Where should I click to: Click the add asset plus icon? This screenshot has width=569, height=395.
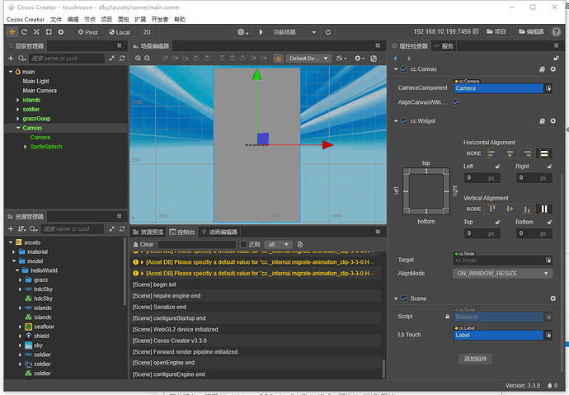coord(10,229)
